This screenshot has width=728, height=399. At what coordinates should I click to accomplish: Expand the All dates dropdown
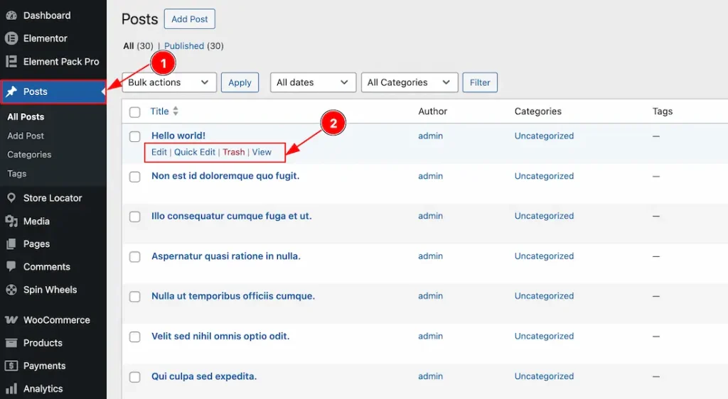313,82
